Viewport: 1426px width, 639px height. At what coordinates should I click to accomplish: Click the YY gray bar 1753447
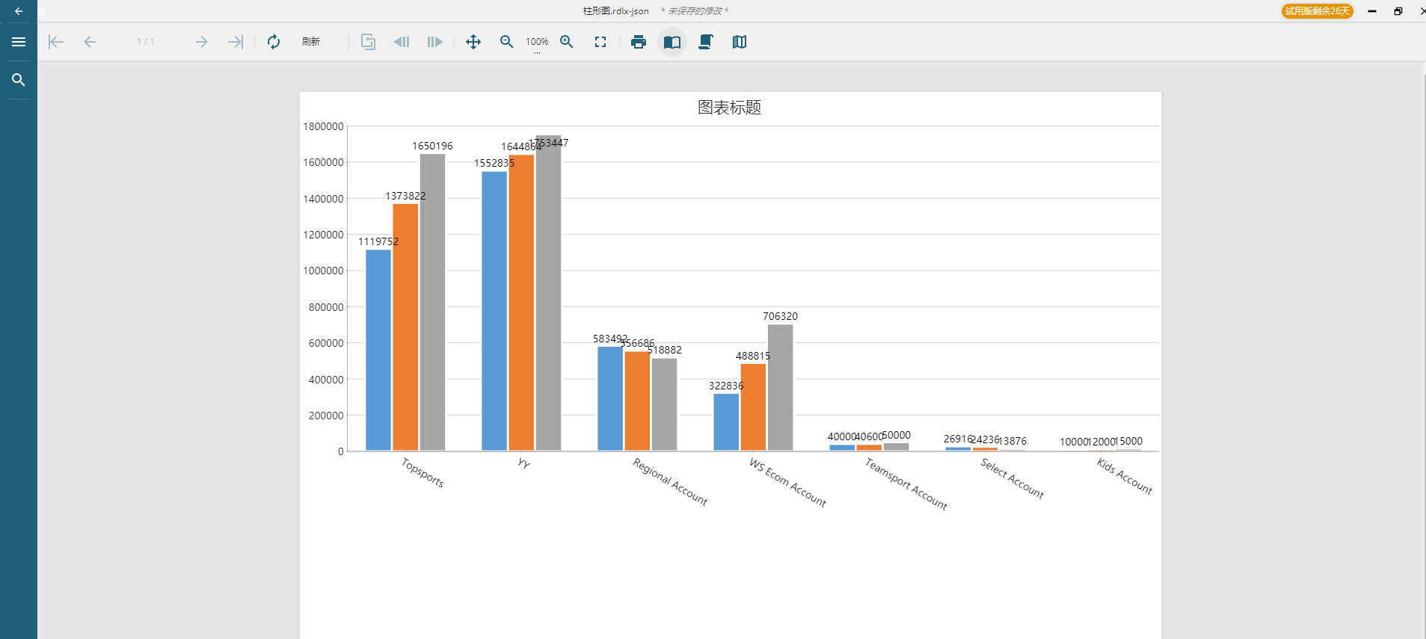click(548, 293)
